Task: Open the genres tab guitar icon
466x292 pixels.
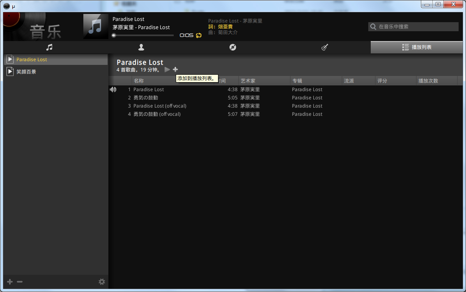Action: point(324,47)
